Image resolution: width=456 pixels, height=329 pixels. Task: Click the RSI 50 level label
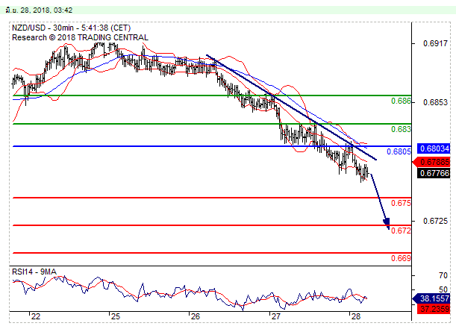[443, 289]
